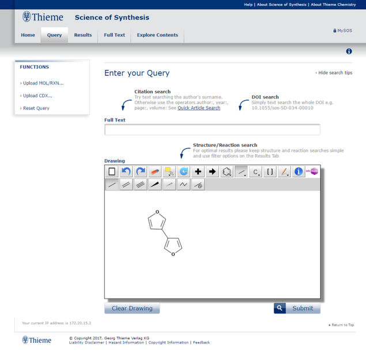This screenshot has height=359, width=366.
Task: Choose the single bond tool
Action: pos(112,185)
